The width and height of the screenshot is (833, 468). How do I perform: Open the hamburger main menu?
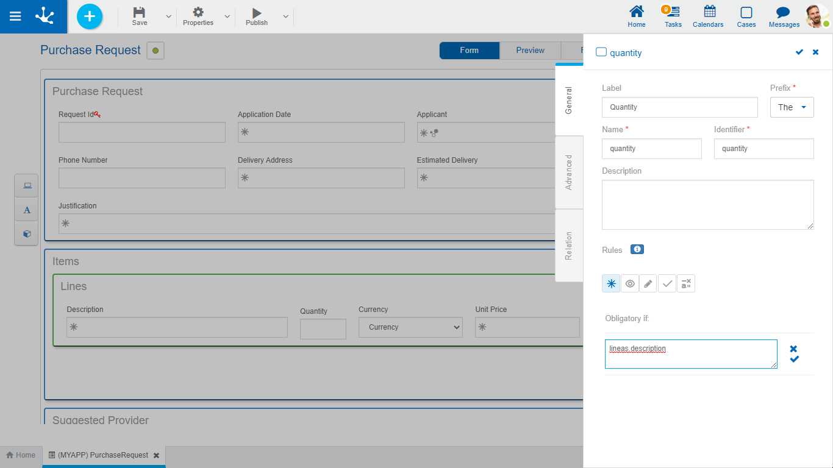pyautogui.click(x=15, y=16)
